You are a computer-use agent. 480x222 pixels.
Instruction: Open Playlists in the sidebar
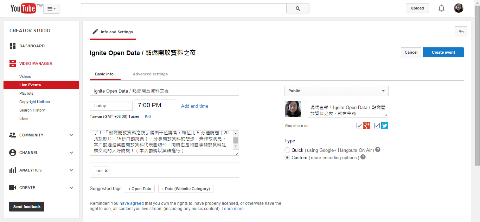[x=26, y=93]
